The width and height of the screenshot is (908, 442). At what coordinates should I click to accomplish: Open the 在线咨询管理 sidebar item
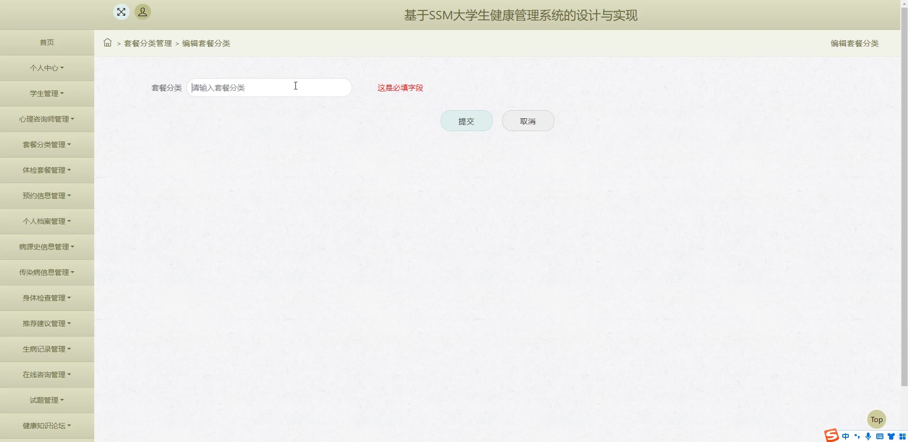point(47,375)
